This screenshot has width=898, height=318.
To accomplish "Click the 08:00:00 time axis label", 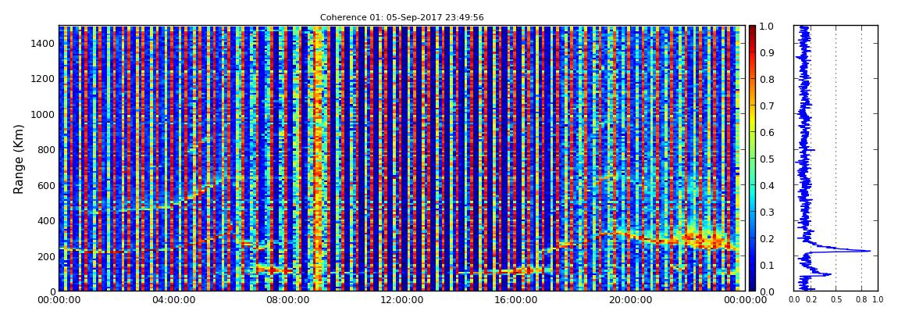I will [x=286, y=300].
